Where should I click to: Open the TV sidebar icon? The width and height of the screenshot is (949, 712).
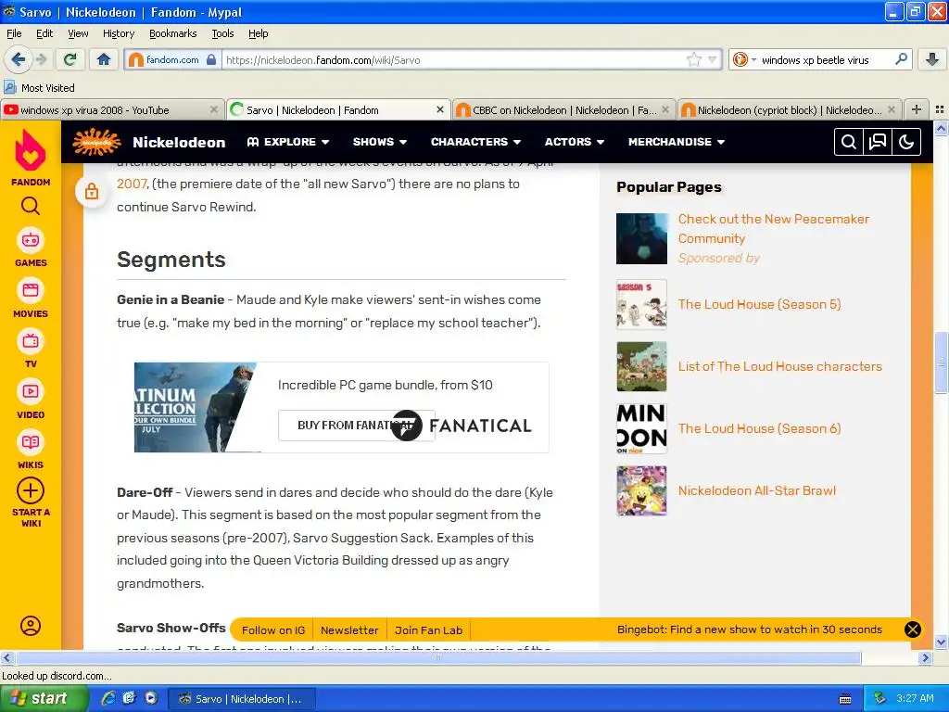(x=31, y=341)
